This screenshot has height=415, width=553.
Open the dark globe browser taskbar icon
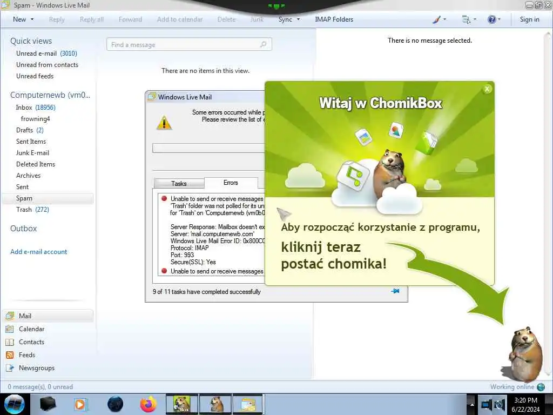pyautogui.click(x=115, y=404)
